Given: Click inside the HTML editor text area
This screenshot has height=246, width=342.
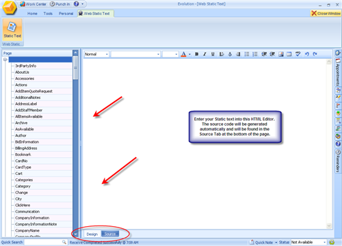Looking at the screenshot, I should (x=205, y=143).
